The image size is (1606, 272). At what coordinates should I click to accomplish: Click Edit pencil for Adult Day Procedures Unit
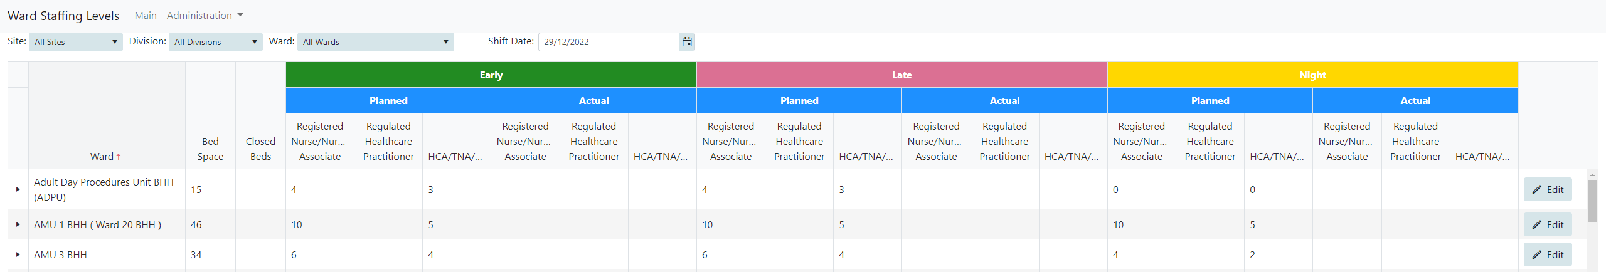(x=1547, y=189)
